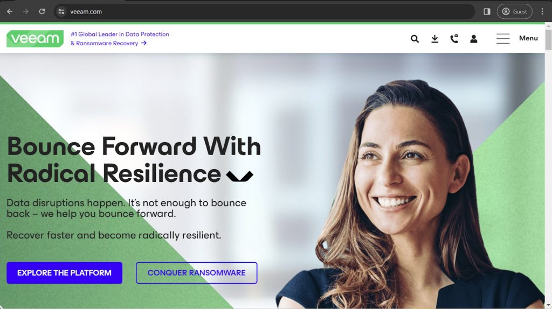
Task: Click the CONQUER RANSOMWARE button
Action: 196,273
